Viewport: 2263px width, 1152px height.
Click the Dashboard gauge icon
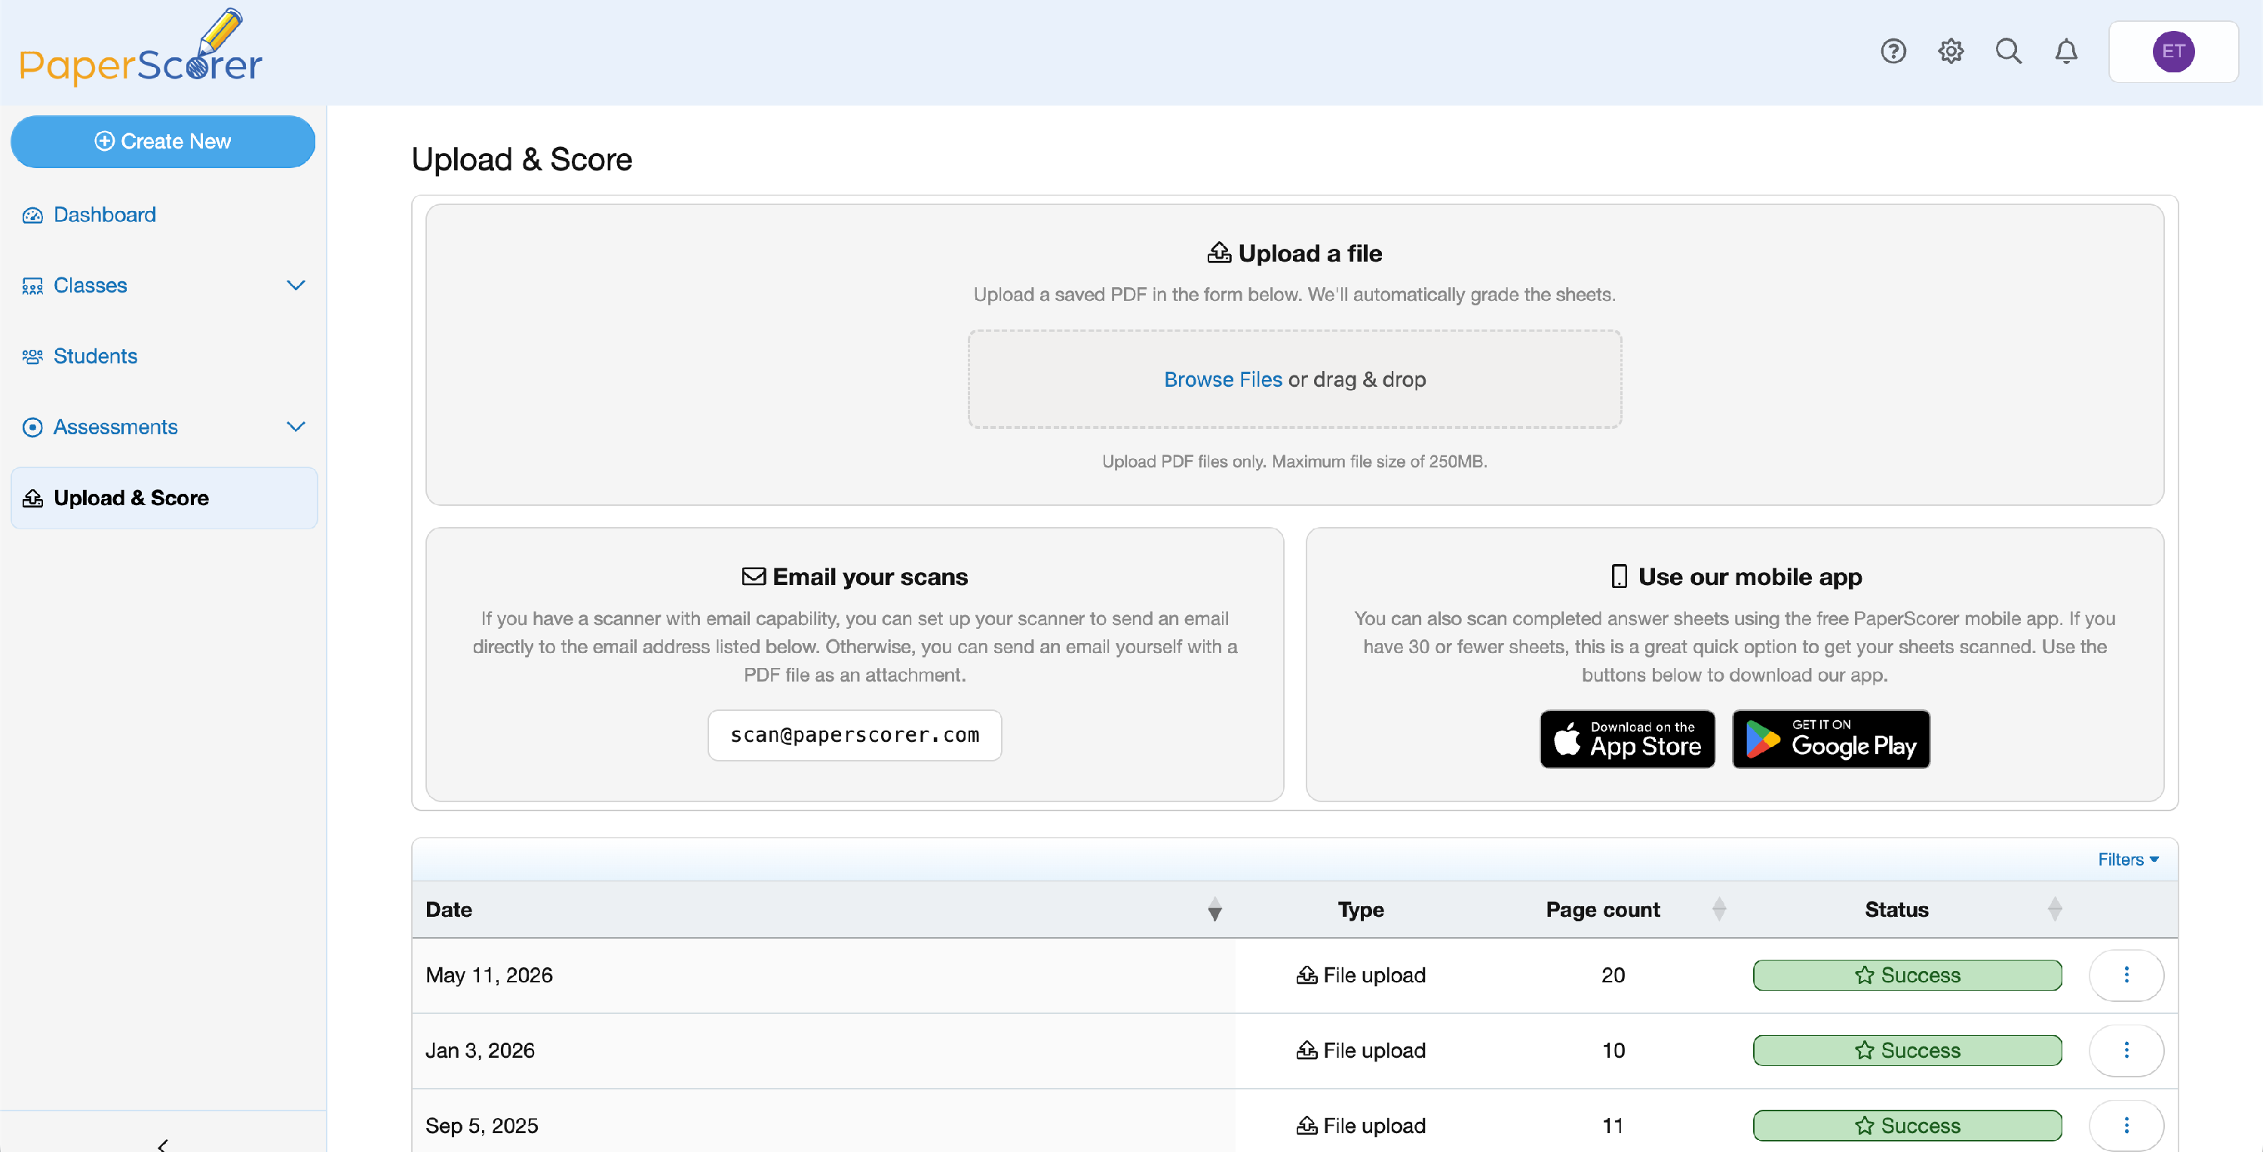[x=32, y=215]
